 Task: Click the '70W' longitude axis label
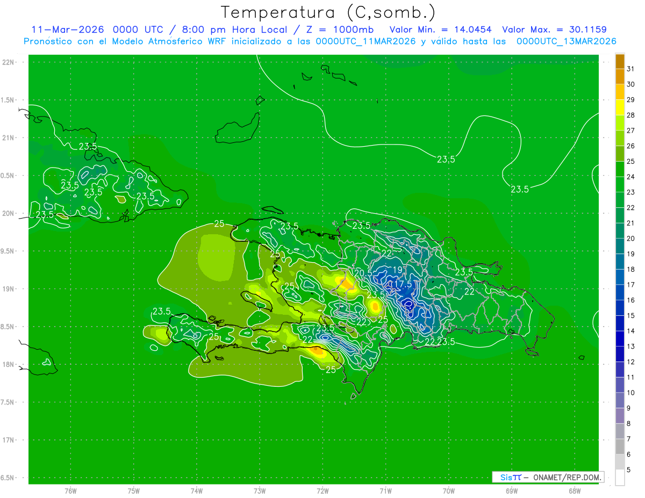click(x=449, y=491)
